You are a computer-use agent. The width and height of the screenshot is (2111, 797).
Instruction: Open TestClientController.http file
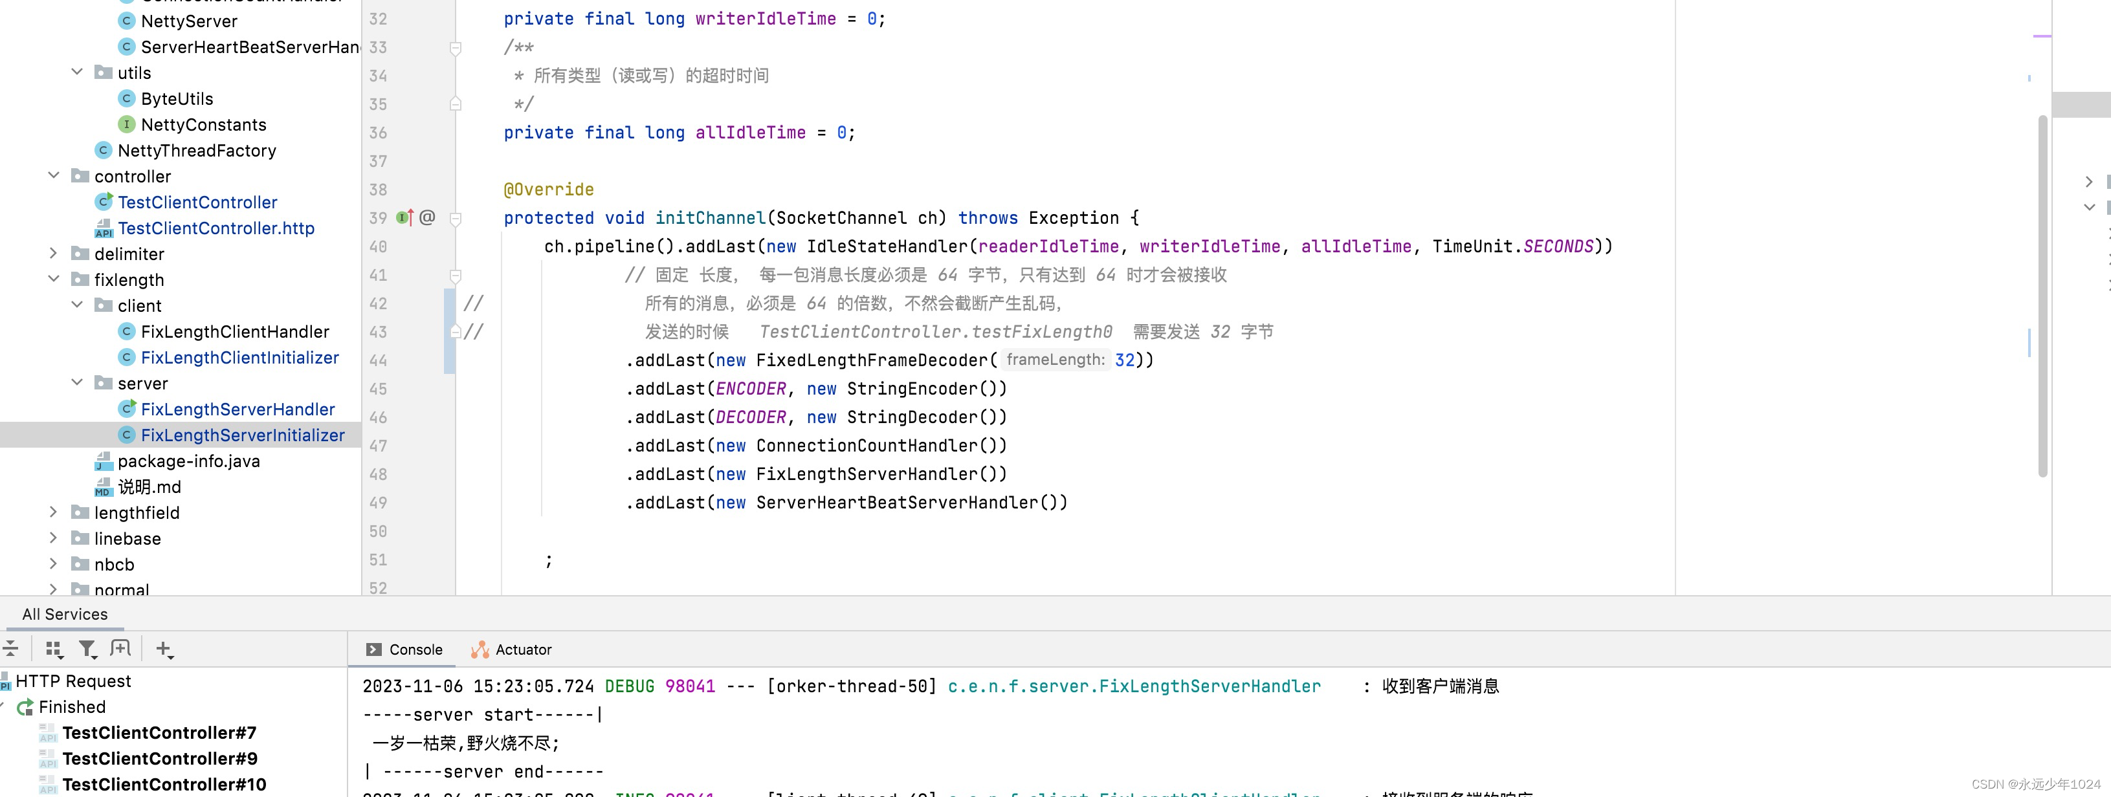[x=216, y=228]
